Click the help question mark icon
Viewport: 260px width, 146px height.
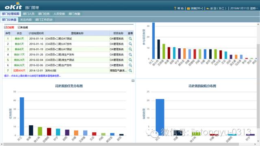click(175, 8)
